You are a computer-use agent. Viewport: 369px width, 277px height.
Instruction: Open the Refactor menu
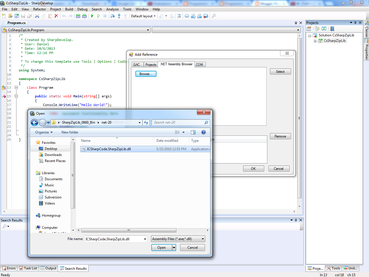pos(39,9)
